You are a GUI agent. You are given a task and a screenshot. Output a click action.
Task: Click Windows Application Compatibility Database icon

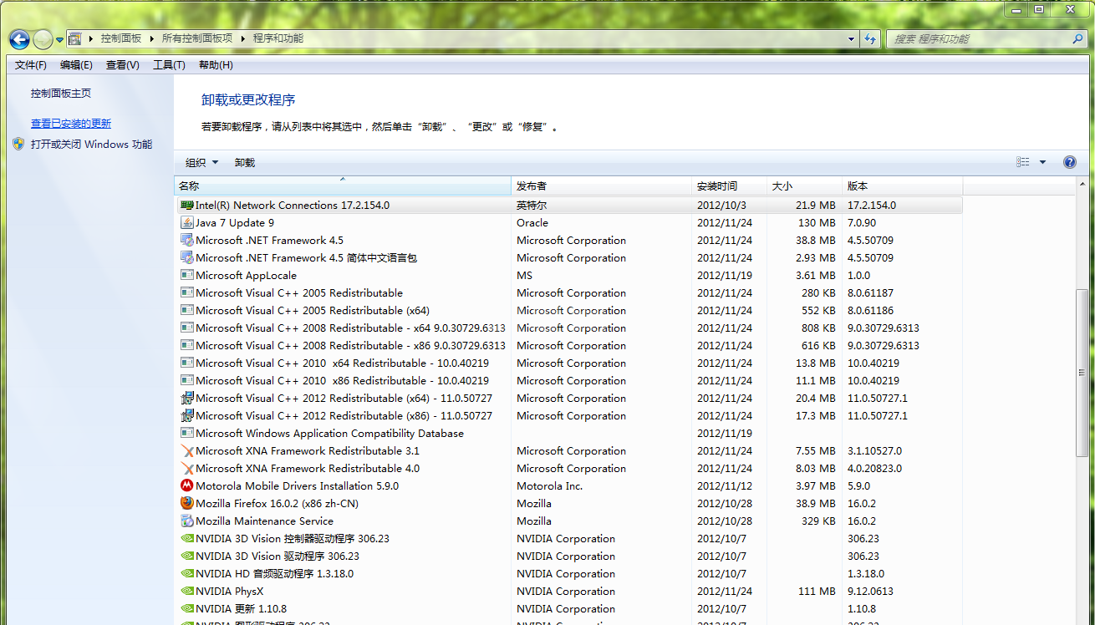[187, 433]
